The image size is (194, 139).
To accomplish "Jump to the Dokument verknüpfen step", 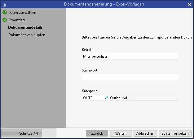I will (x=27, y=35).
